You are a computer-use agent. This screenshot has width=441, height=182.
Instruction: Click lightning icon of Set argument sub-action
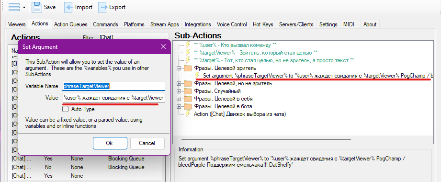pos(197,75)
